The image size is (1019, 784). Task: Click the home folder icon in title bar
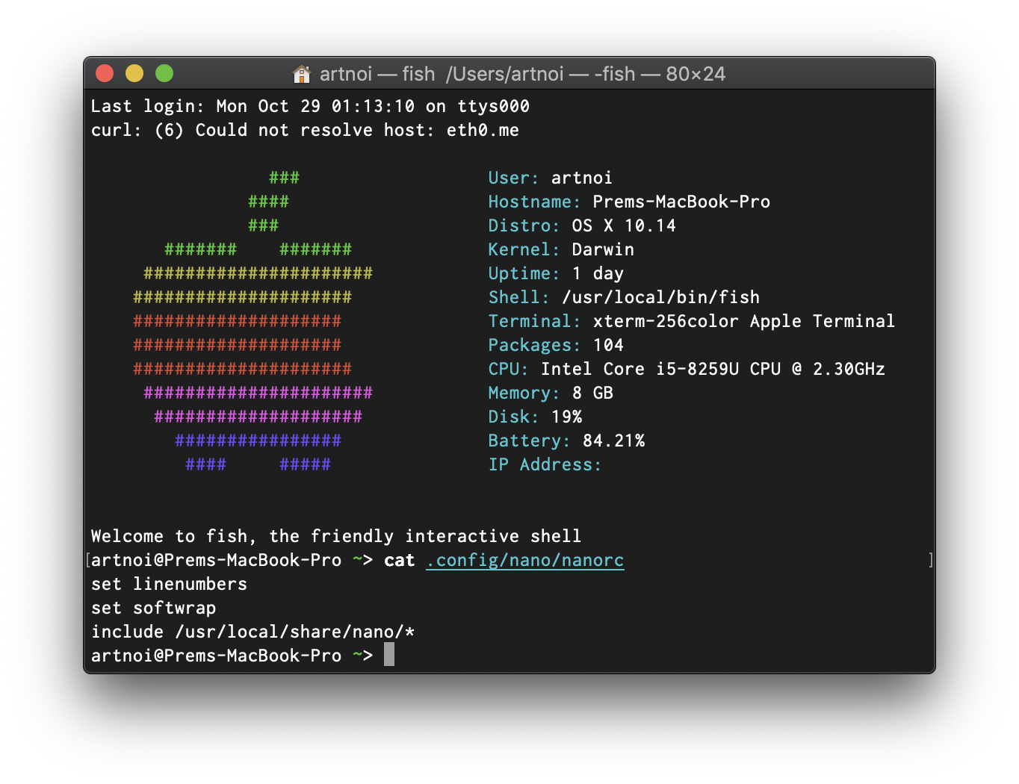coord(302,74)
